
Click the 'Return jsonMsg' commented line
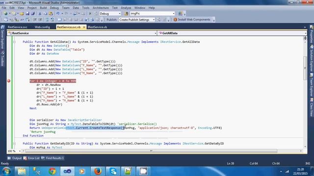pos(43,132)
